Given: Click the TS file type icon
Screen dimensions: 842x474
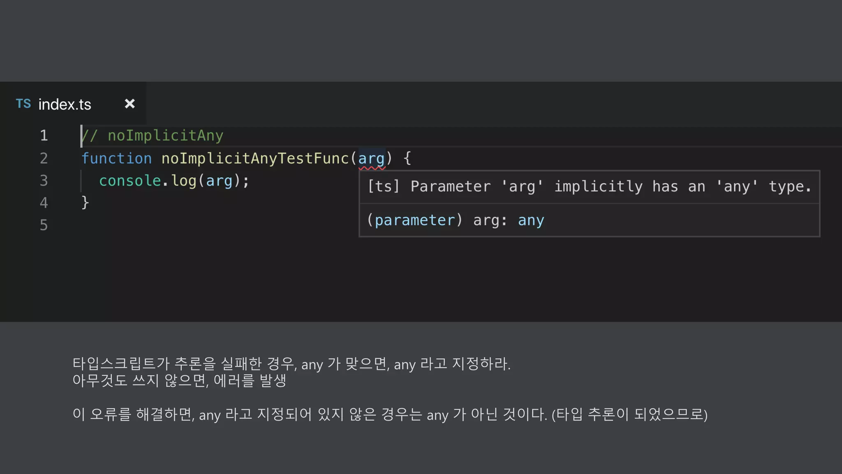Looking at the screenshot, I should pyautogui.click(x=23, y=104).
